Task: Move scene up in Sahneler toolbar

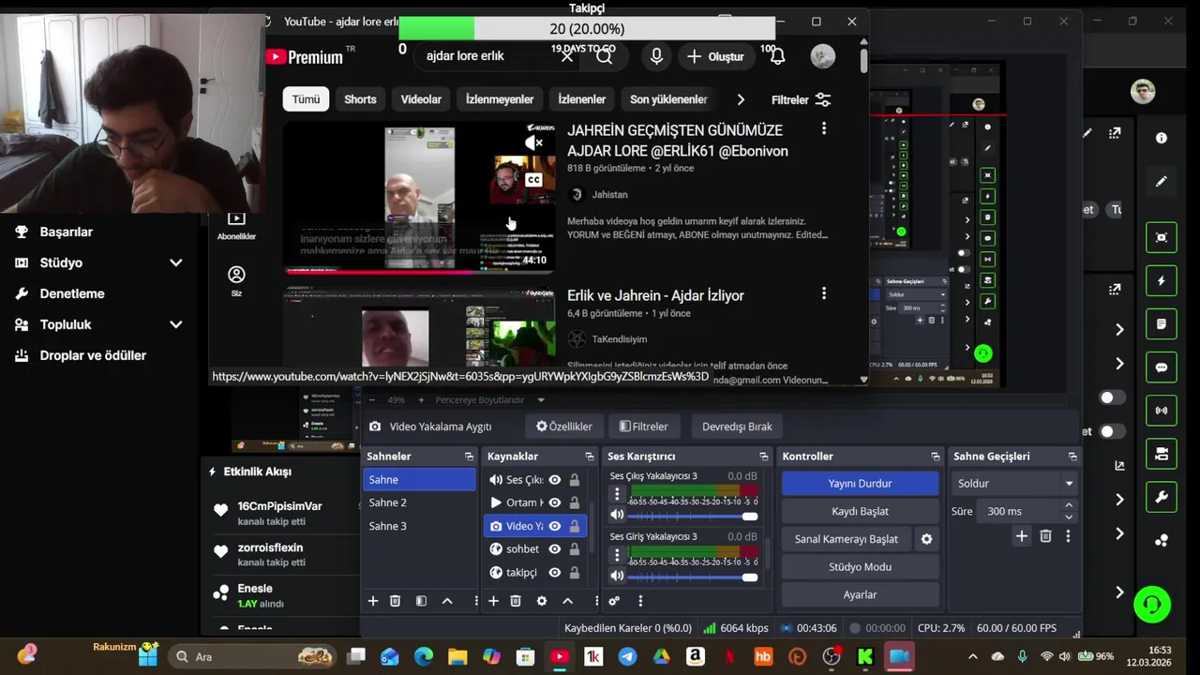Action: (447, 601)
